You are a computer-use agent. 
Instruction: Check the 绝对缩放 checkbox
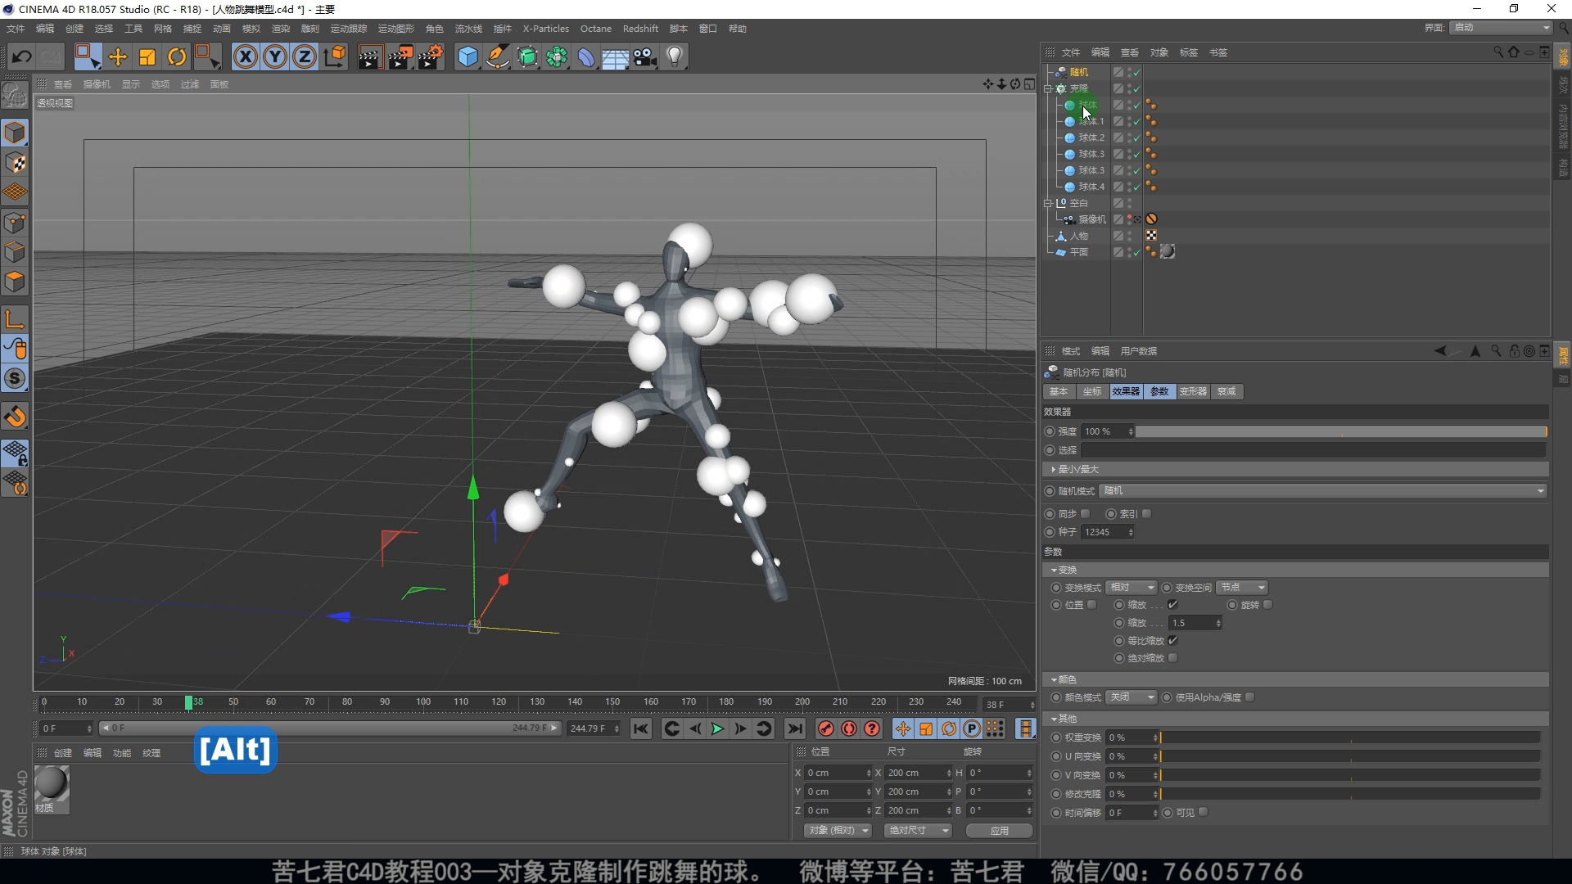1173,658
